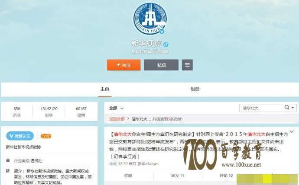Click 返回全部 link
The width and height of the screenshot is (299, 185).
(x=117, y=119)
